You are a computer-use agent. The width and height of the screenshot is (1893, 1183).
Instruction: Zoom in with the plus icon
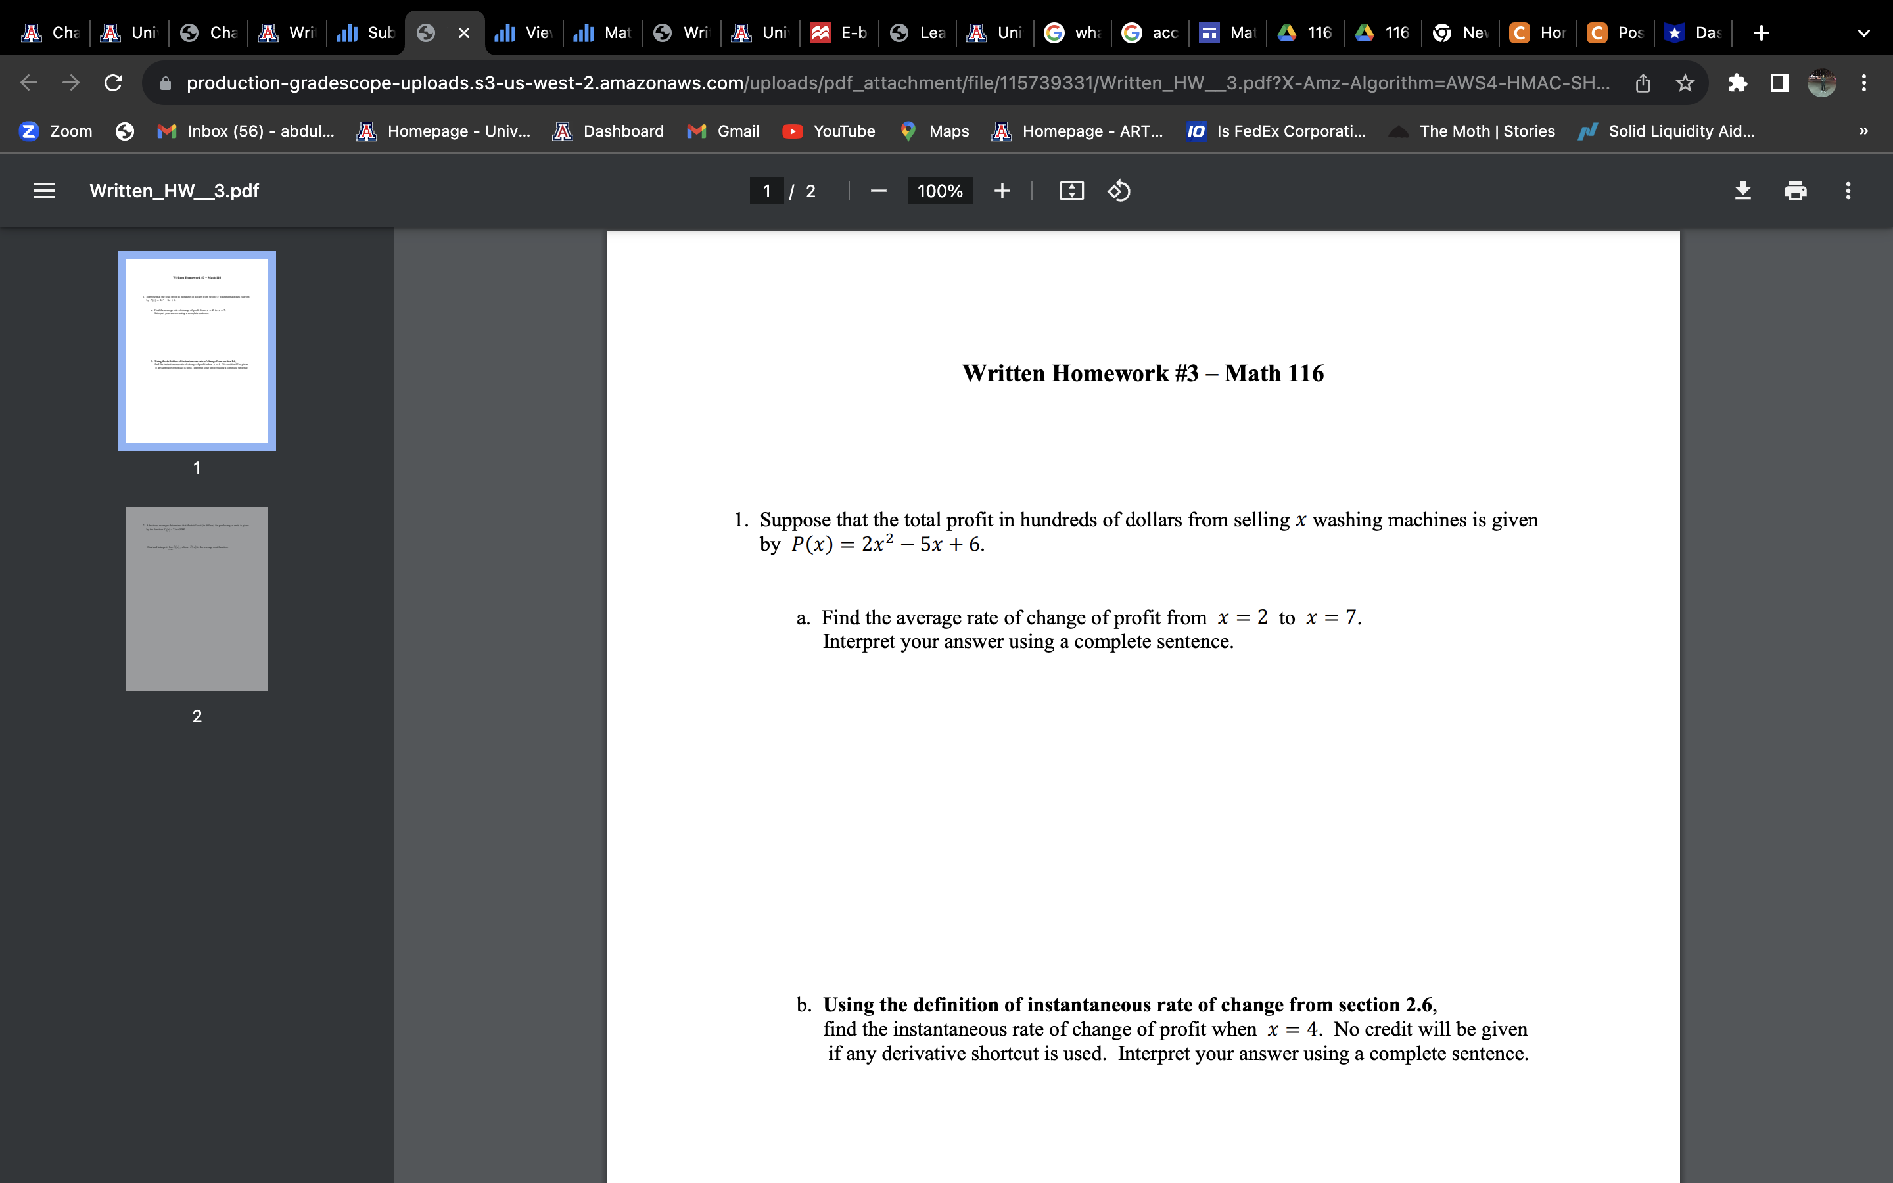pos(1002,191)
